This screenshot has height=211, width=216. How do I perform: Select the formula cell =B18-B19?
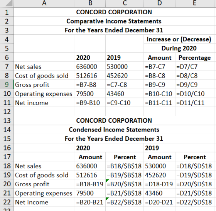[90, 184]
